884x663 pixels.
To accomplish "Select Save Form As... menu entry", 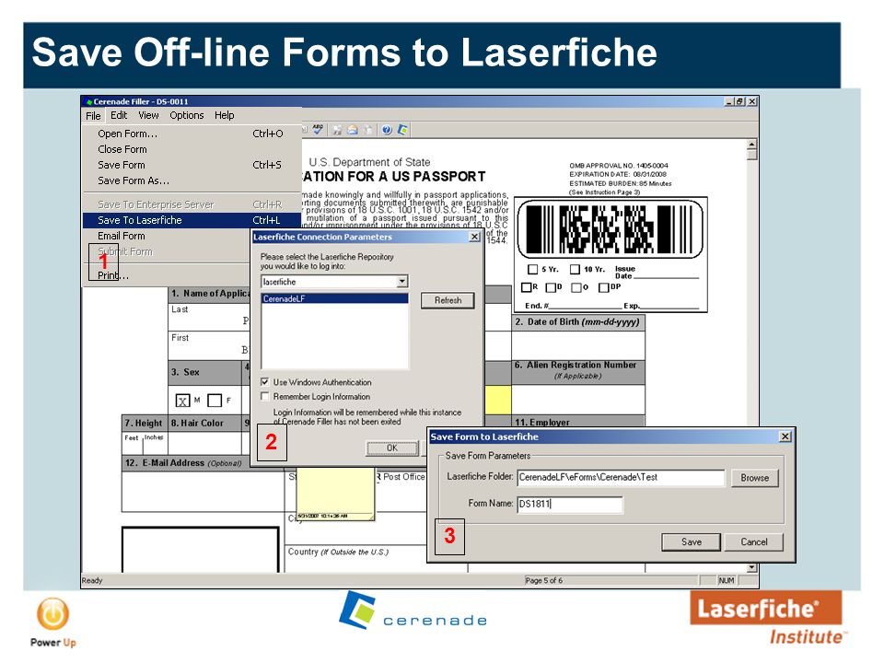I will (192, 181).
